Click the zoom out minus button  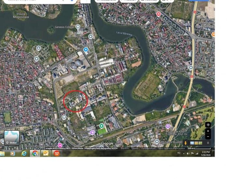click(x=208, y=136)
